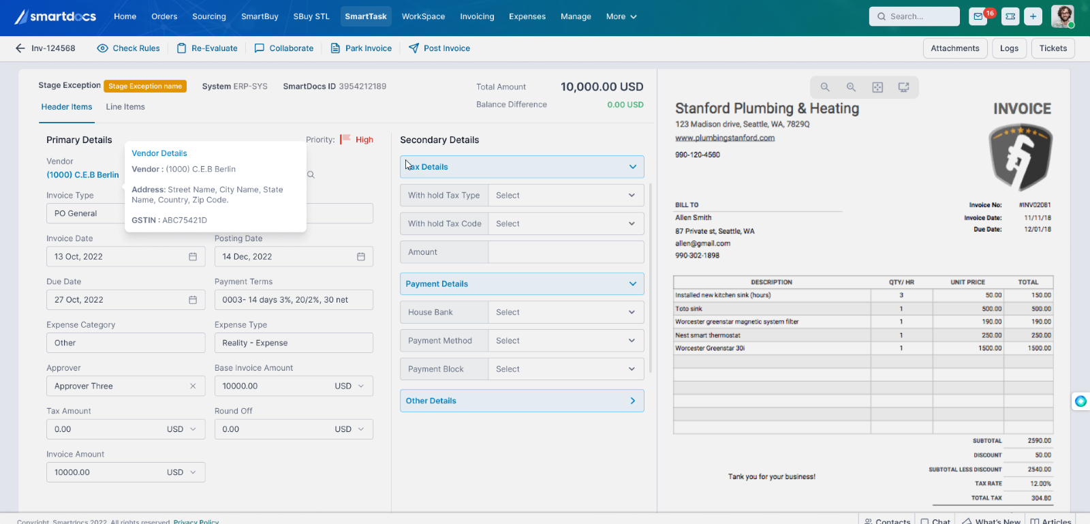Click the red High priority flag

click(x=345, y=139)
